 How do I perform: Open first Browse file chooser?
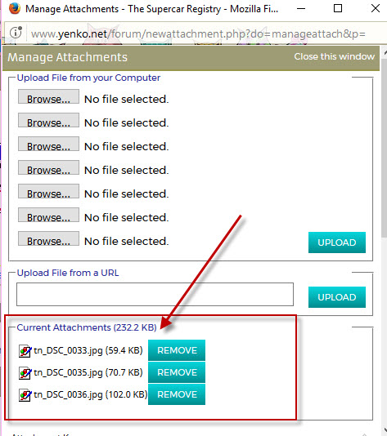[48, 96]
